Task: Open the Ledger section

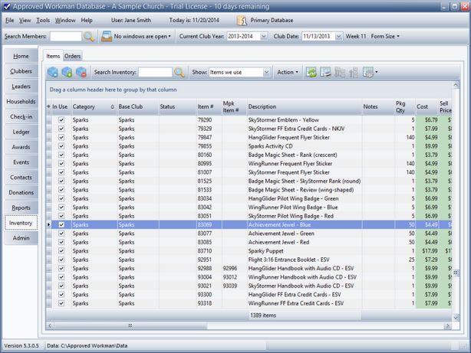Action: pos(21,132)
